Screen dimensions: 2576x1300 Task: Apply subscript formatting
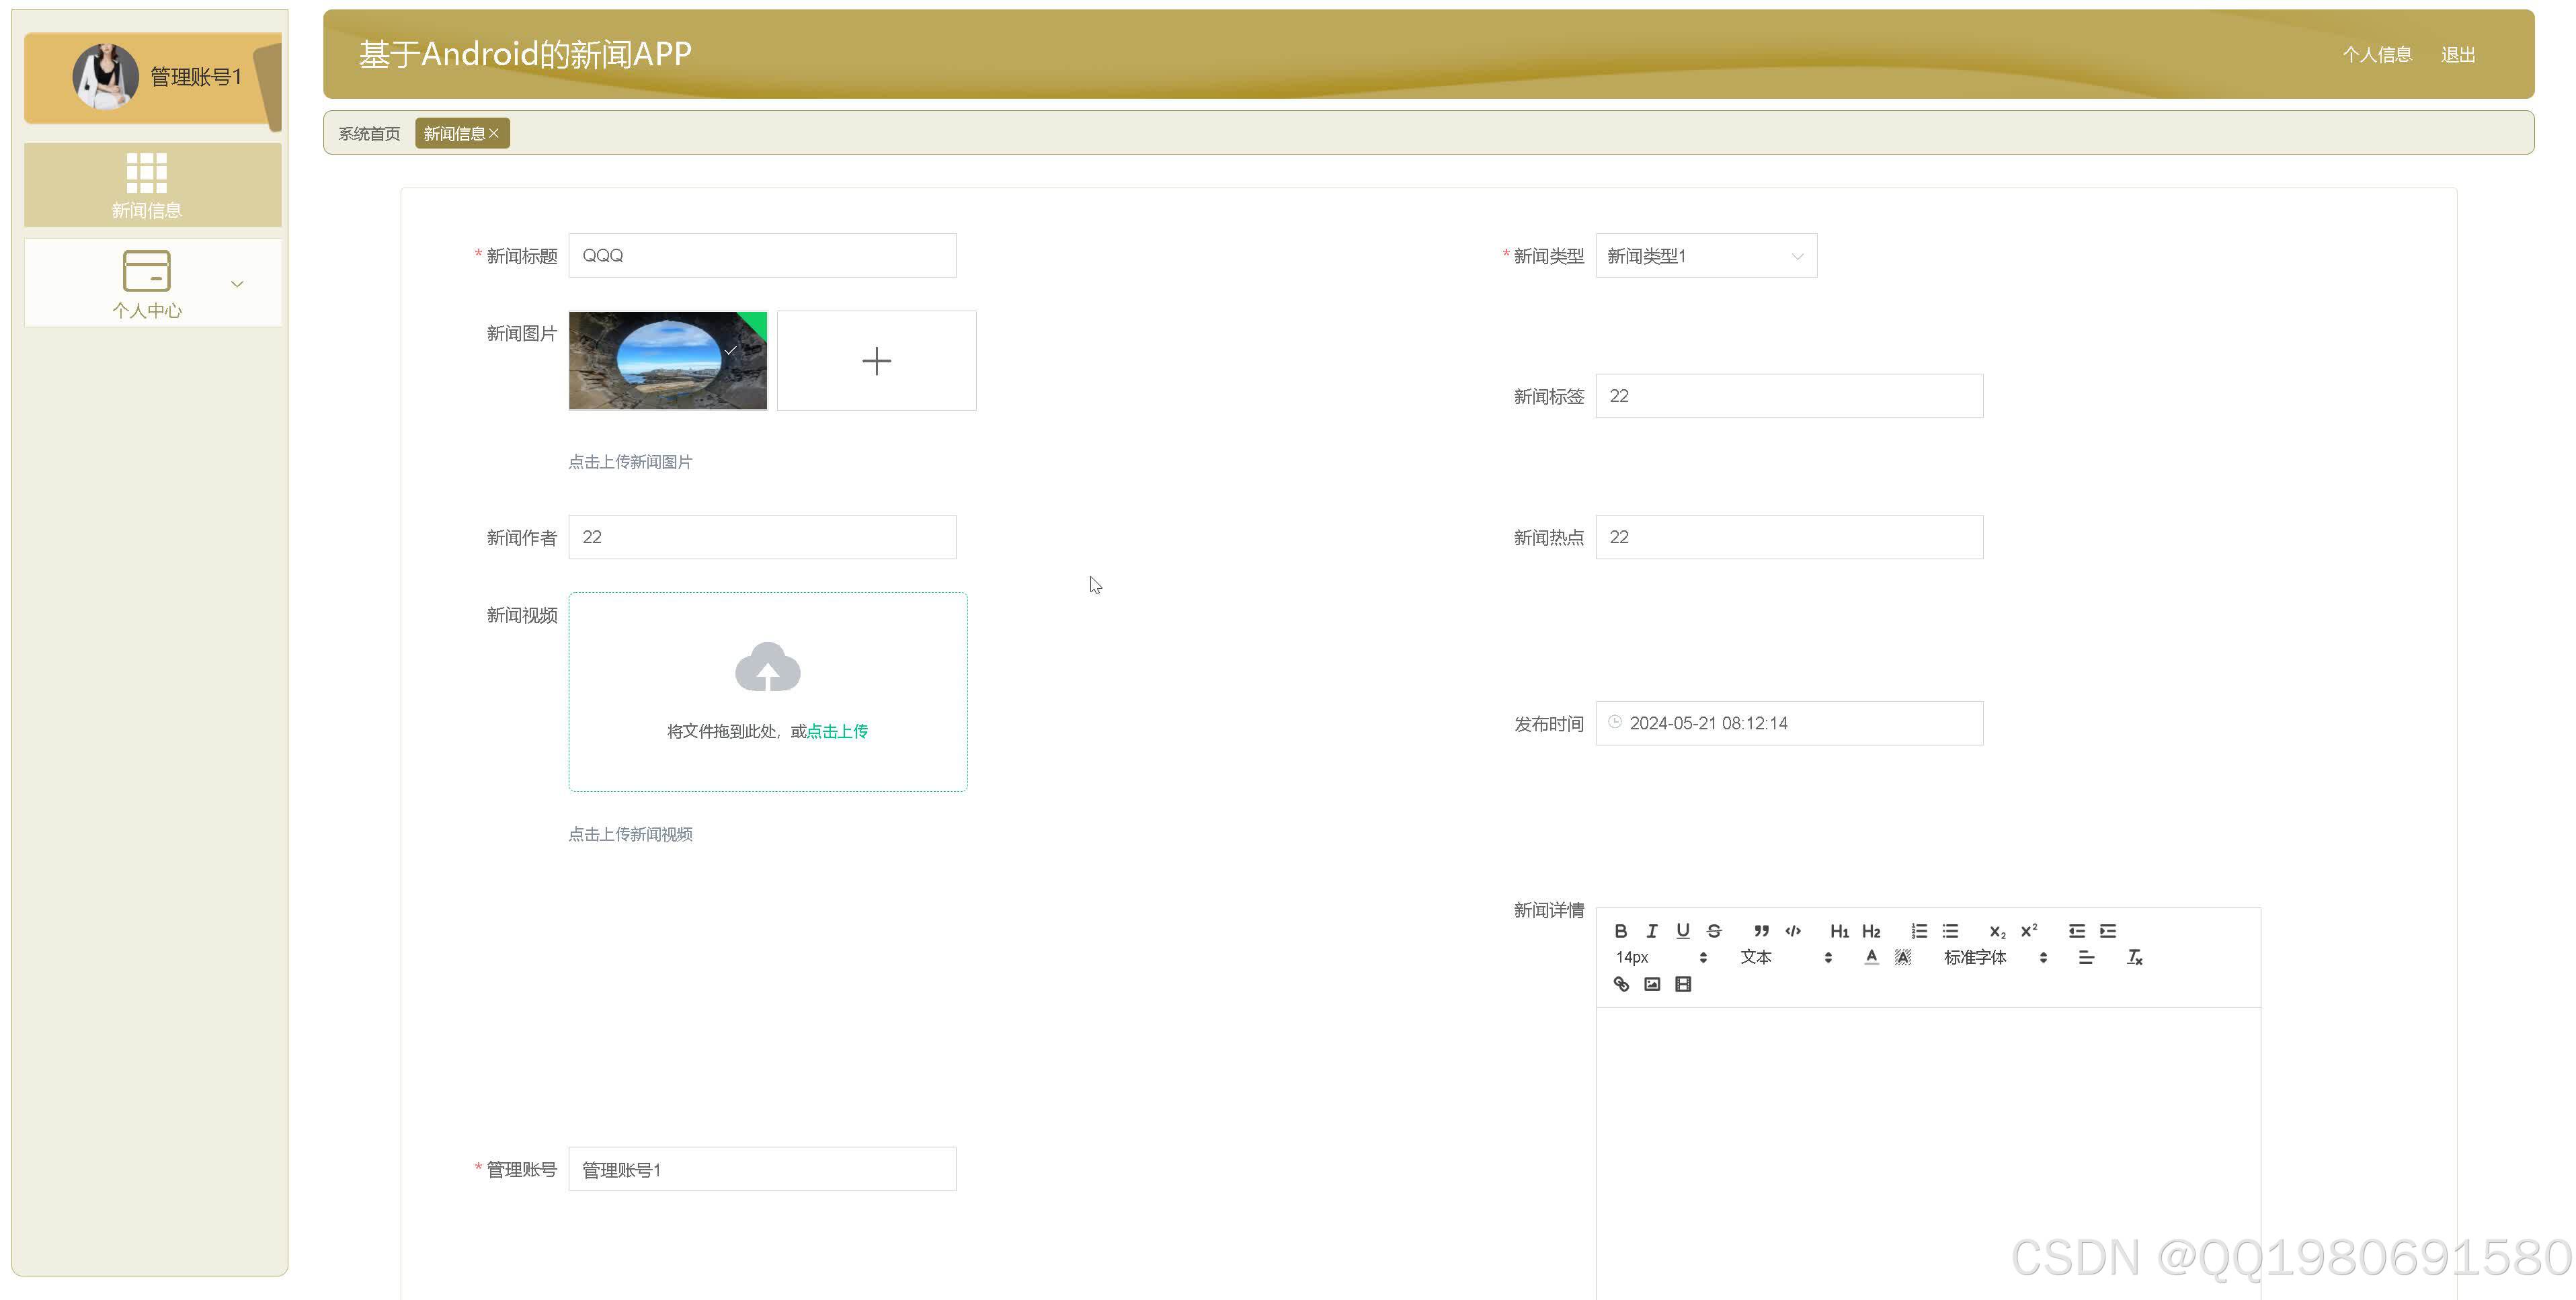[x=1997, y=931]
